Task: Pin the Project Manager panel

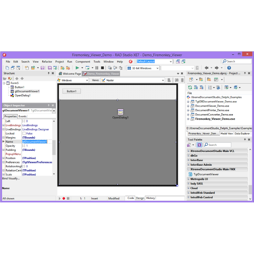Action: (x=245, y=73)
